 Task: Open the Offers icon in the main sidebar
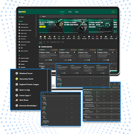point(19,17)
